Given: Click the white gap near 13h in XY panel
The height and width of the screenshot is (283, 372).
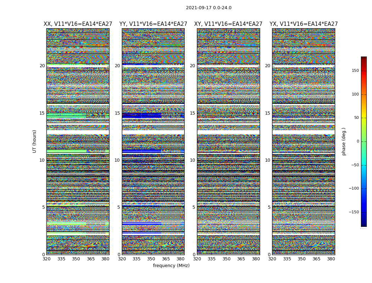Looking at the screenshot, I should coord(229,132).
